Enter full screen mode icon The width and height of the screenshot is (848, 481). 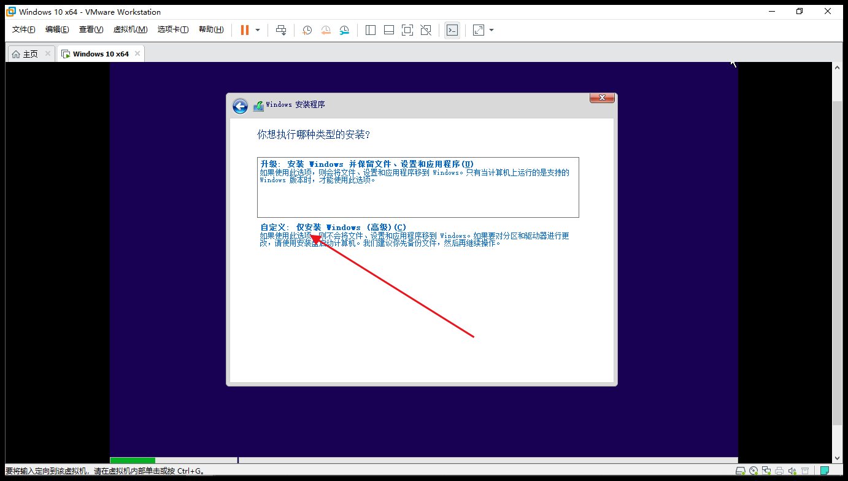[407, 30]
